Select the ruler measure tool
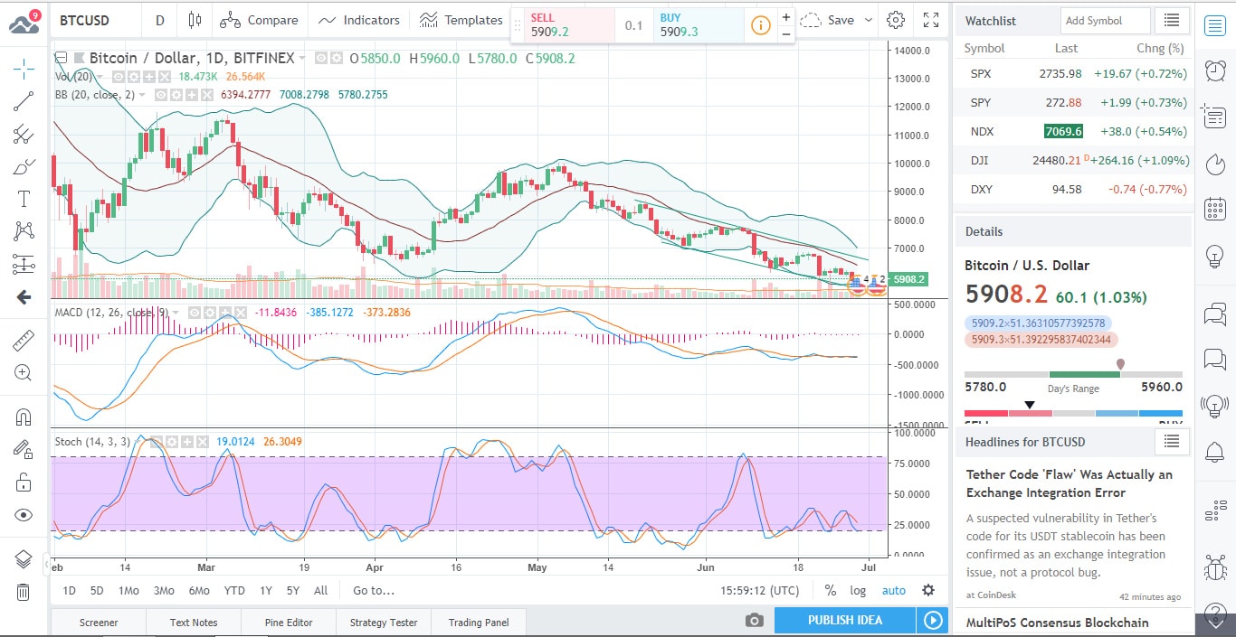The height and width of the screenshot is (637, 1236). 24,340
